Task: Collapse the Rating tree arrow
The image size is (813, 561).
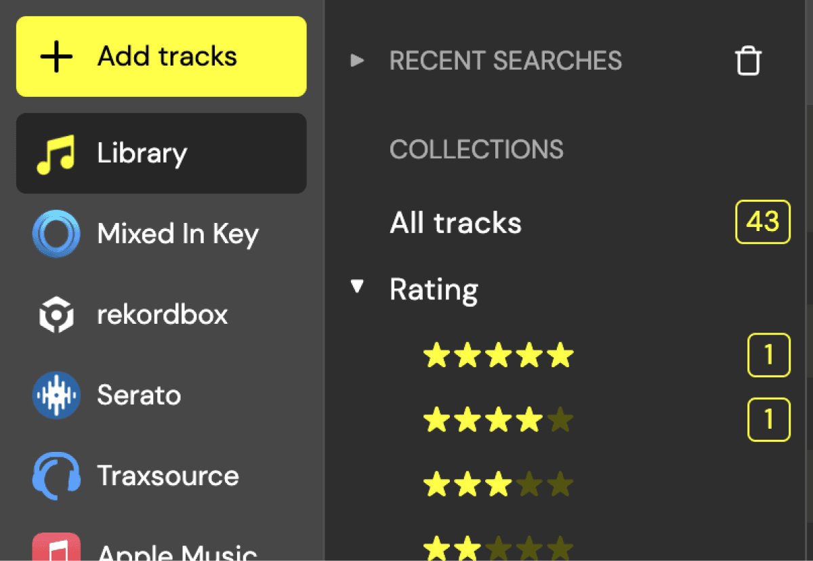Action: pyautogui.click(x=357, y=287)
